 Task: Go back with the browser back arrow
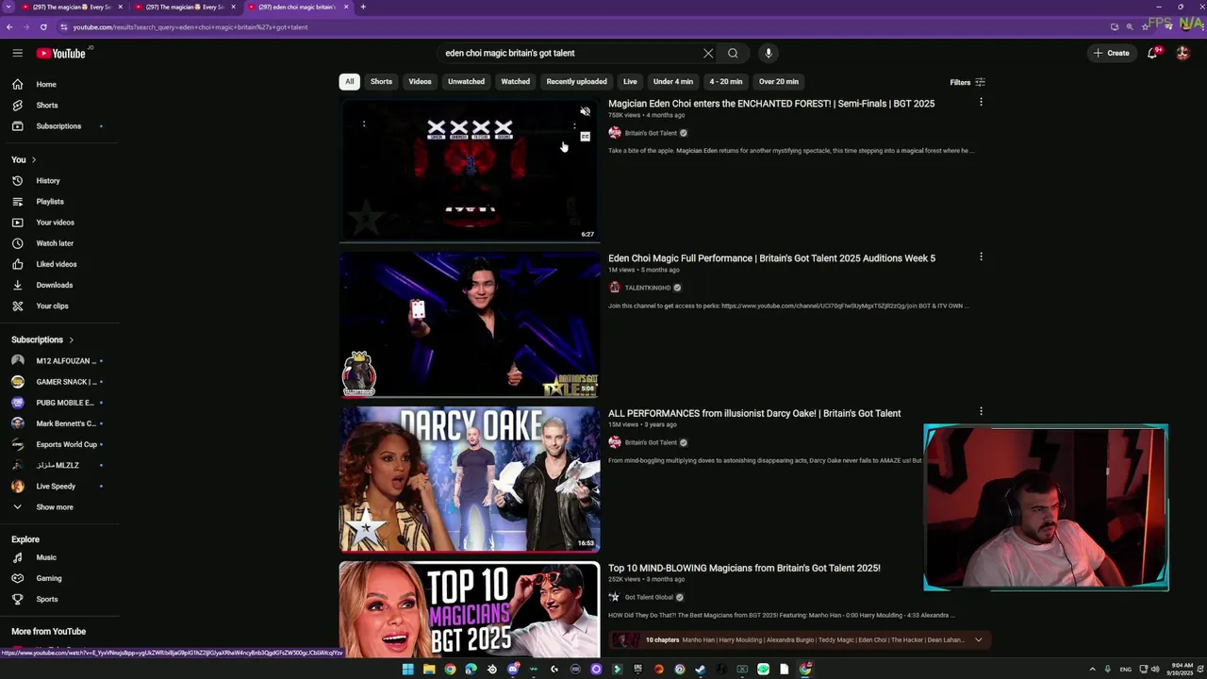(9, 26)
